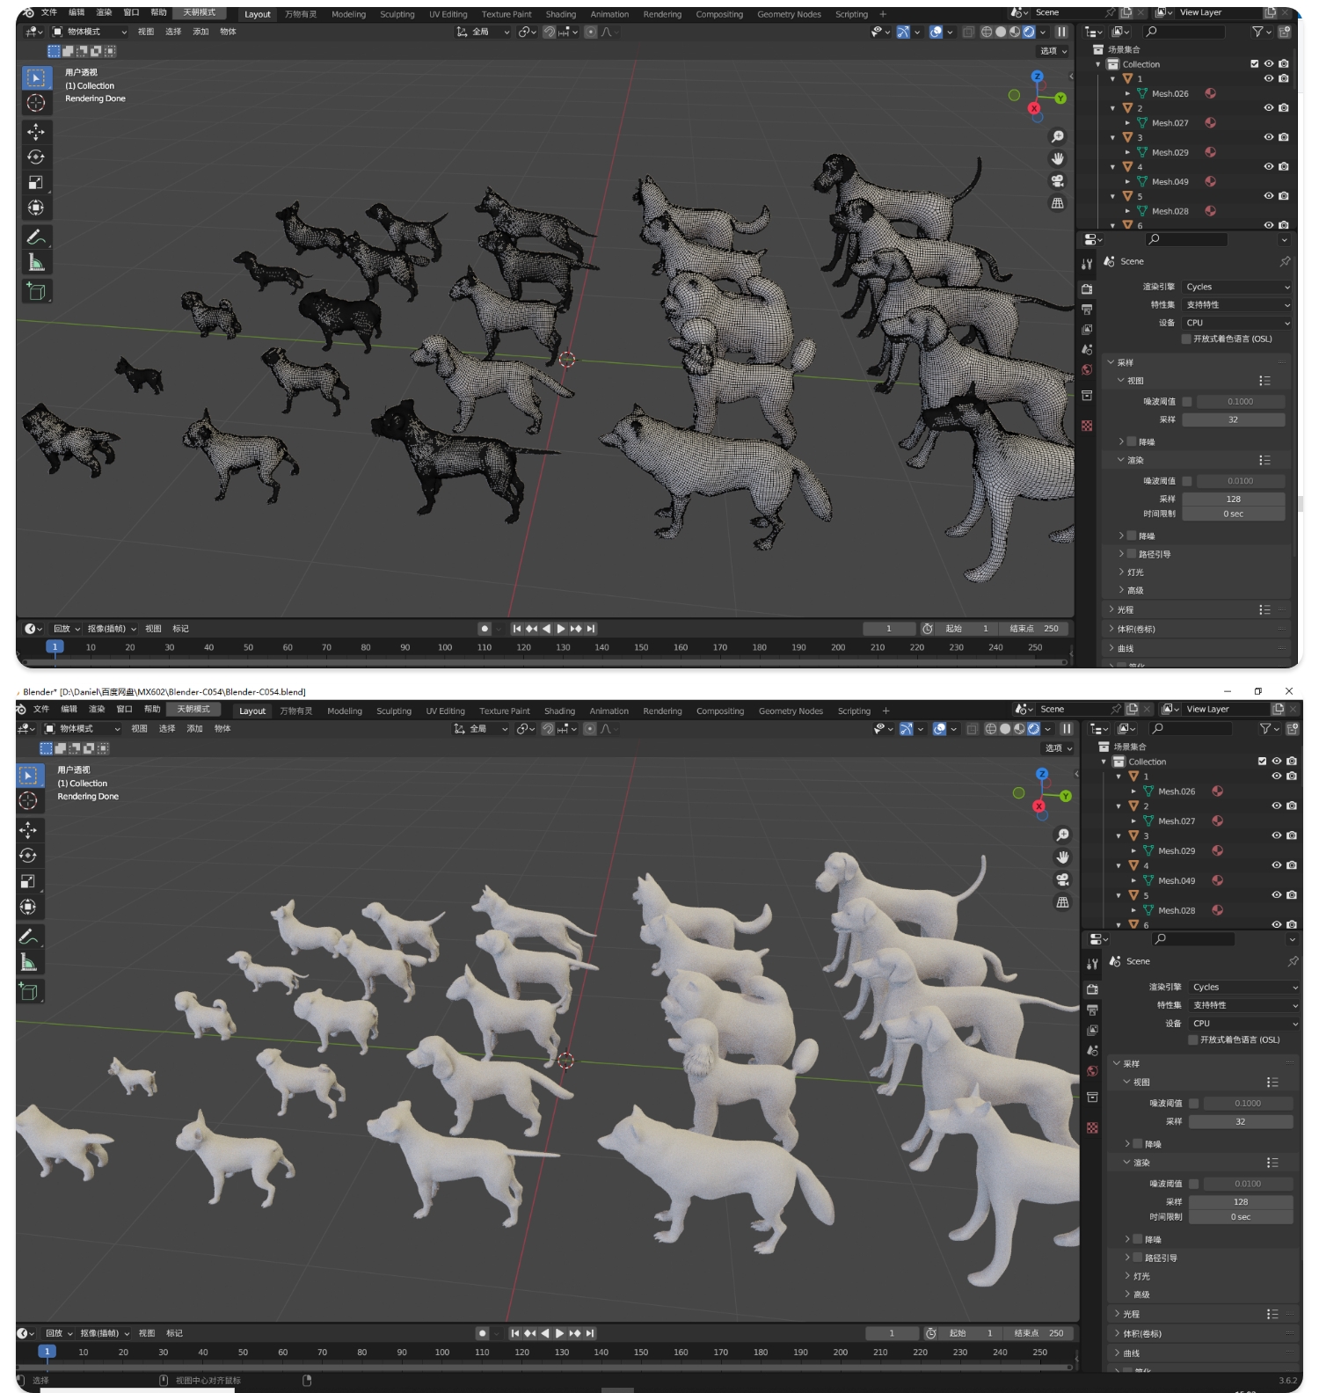The image size is (1319, 1393).
Task: Adjust viewport samples 32 slider in upper window
Action: point(1233,419)
